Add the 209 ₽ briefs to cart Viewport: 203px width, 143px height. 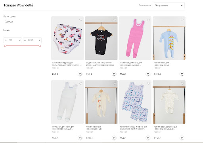(80, 74)
